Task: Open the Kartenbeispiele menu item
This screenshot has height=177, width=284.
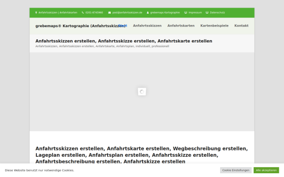Action: (x=214, y=25)
